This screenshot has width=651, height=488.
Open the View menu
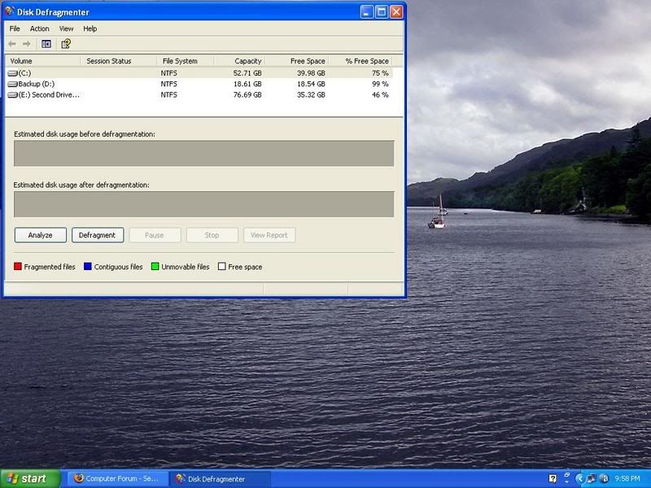click(66, 28)
